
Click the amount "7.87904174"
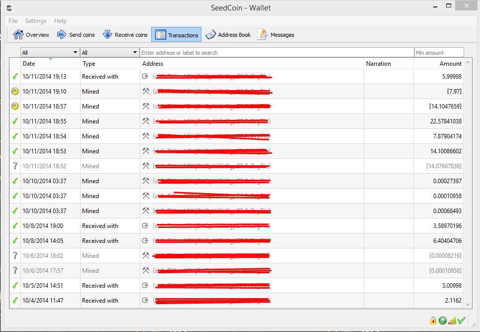tap(447, 136)
